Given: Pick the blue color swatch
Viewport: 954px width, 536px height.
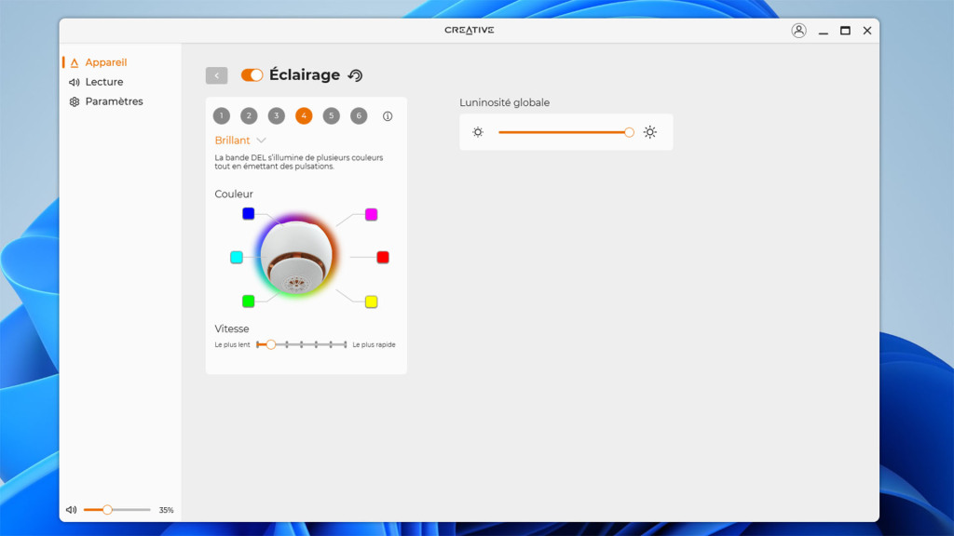Looking at the screenshot, I should [248, 213].
